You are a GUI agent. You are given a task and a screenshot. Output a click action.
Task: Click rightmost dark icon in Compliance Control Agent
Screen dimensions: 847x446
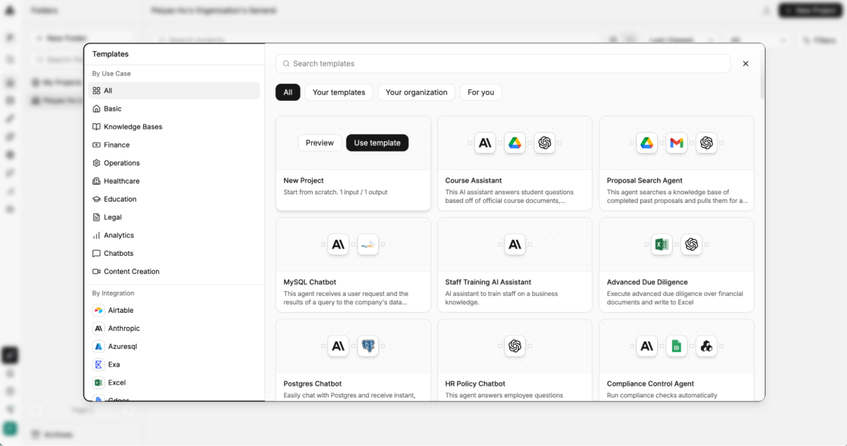pyautogui.click(x=706, y=346)
